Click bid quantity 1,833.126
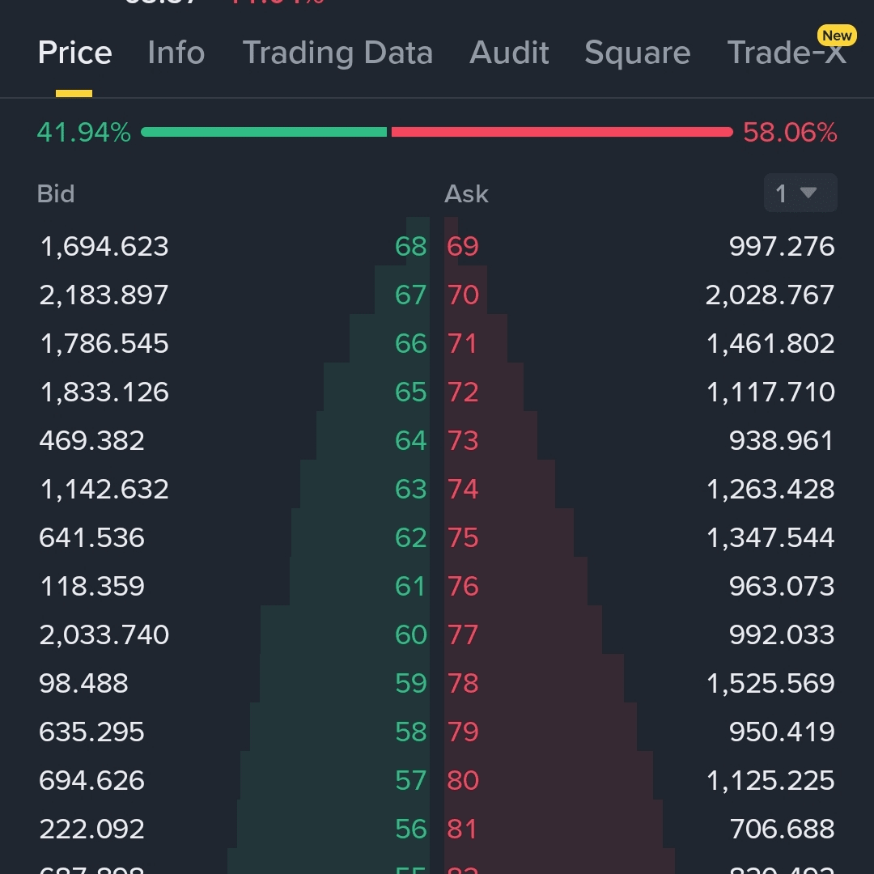 pos(104,392)
